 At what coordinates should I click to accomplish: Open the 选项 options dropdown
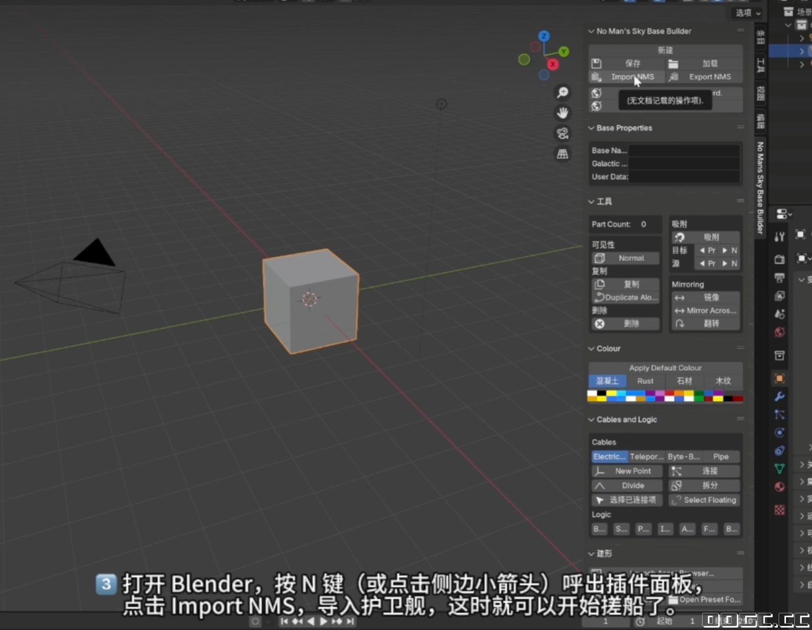click(748, 13)
